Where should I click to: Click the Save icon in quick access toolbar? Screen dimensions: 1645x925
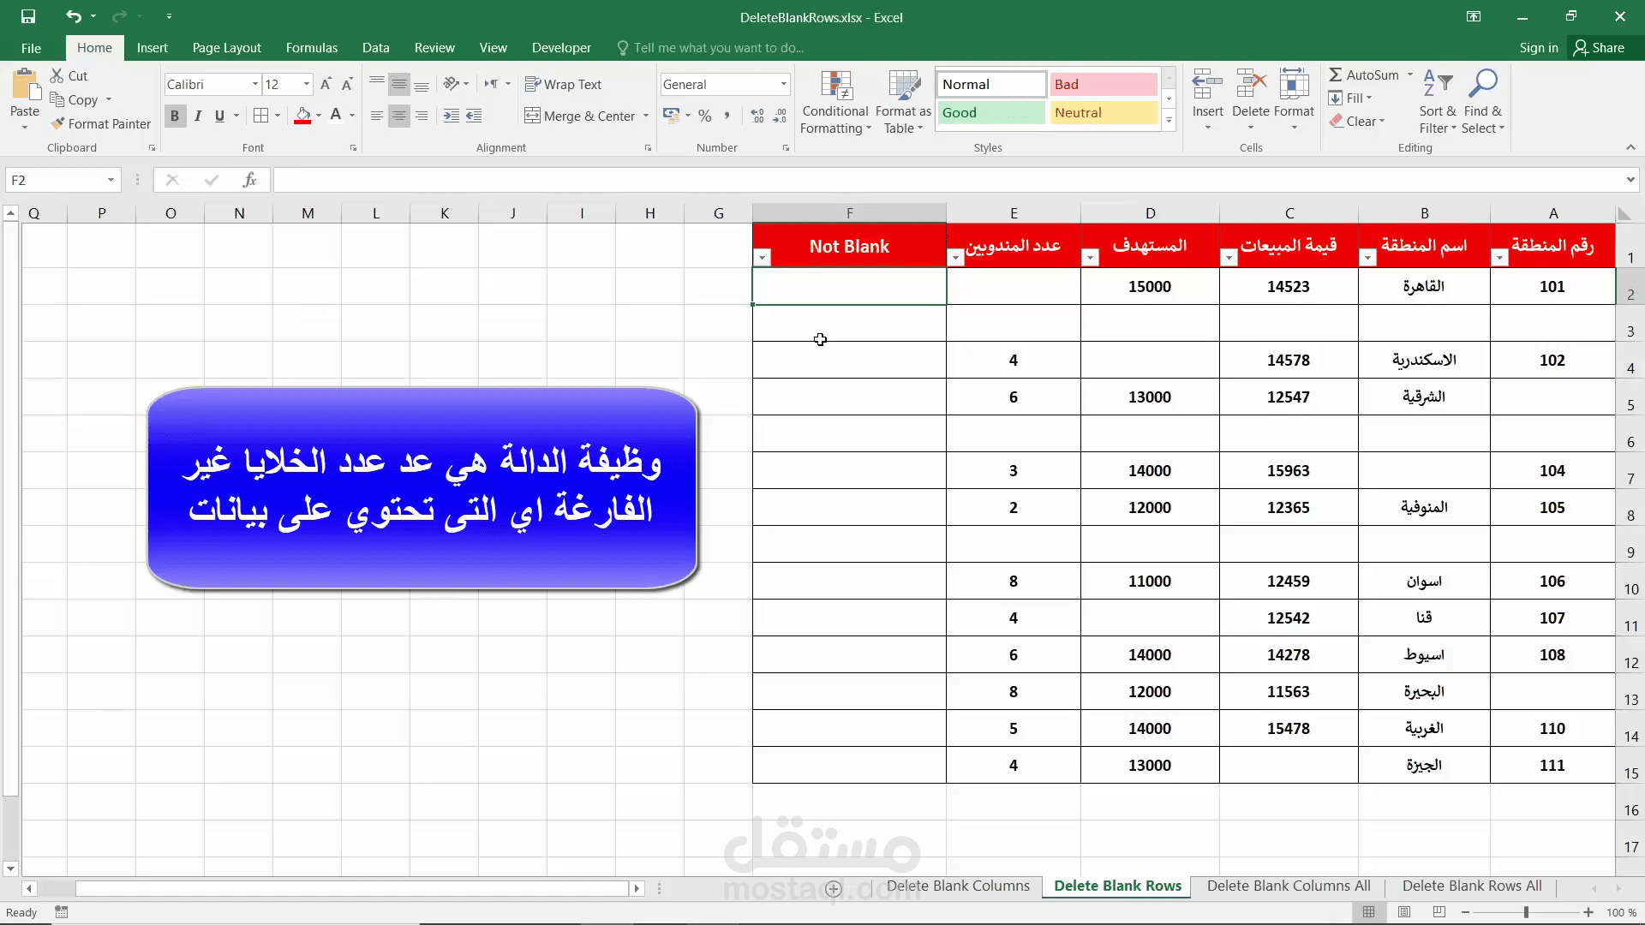[28, 16]
